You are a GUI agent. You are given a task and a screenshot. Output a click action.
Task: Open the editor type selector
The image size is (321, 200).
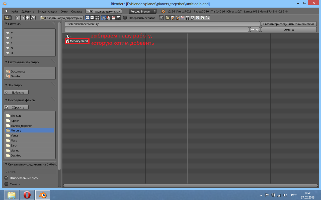(8, 18)
